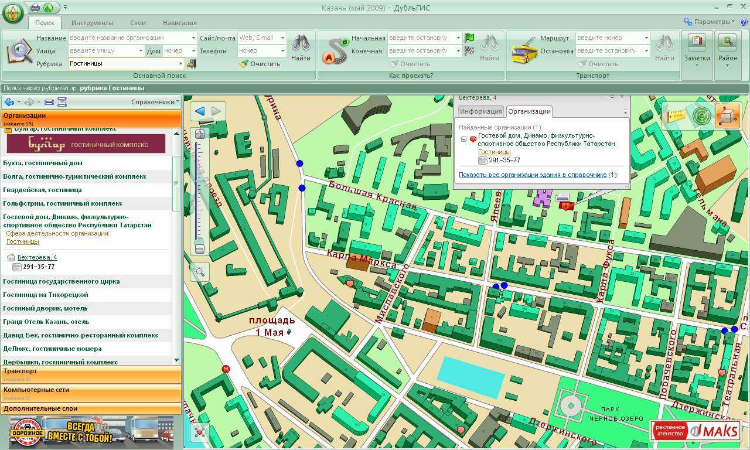Click the A-to-B route road icon
This screenshot has height=450, width=750.
click(x=336, y=52)
